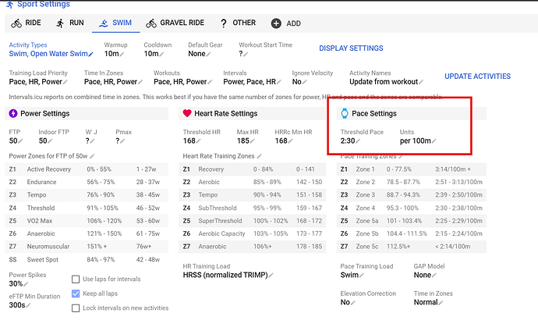Edit Intervals priority pencil icon

coord(279,82)
